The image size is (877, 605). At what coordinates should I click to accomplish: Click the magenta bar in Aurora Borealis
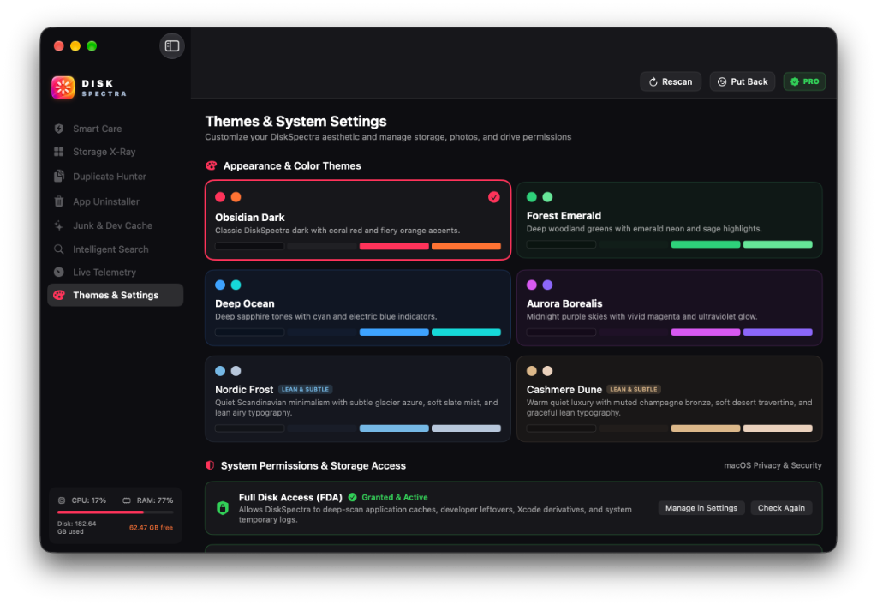pyautogui.click(x=706, y=332)
